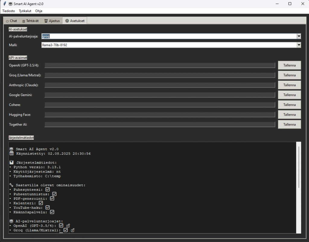This screenshot has height=242, width=309.
Task: Click the checkmark next to Puhesynteesi
Action: [47, 189]
